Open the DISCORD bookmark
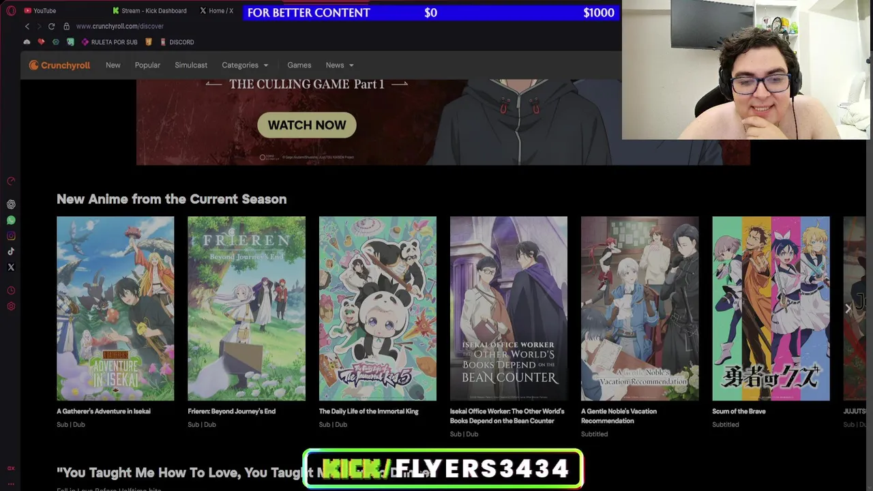This screenshot has height=491, width=873. point(177,42)
